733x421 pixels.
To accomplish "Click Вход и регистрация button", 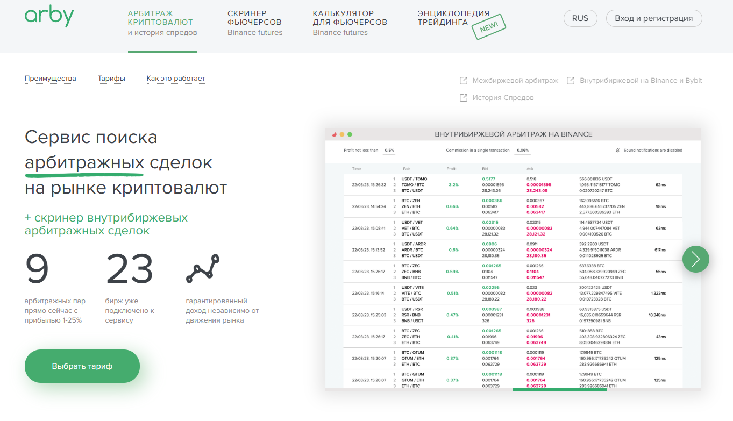I will [x=654, y=18].
